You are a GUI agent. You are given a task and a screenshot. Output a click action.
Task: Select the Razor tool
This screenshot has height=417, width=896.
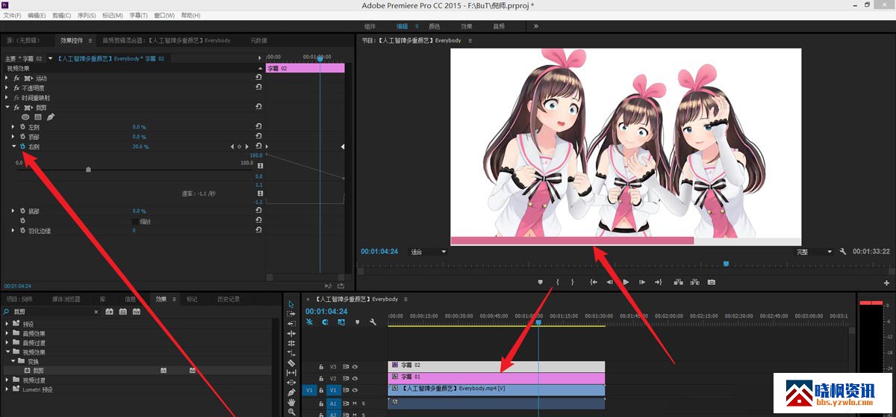[291, 363]
